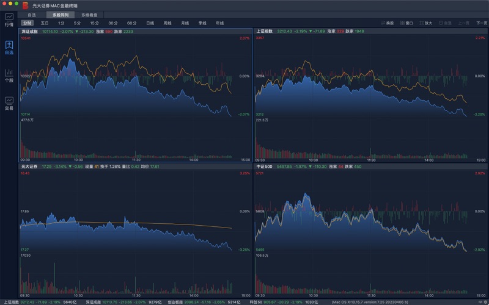Select the 日线 daily K-line period
The image size is (489, 305).
[x=150, y=23]
